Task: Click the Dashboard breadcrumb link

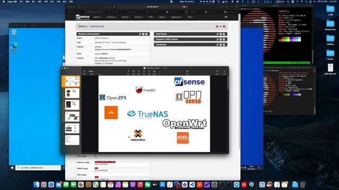Action: [97, 26]
